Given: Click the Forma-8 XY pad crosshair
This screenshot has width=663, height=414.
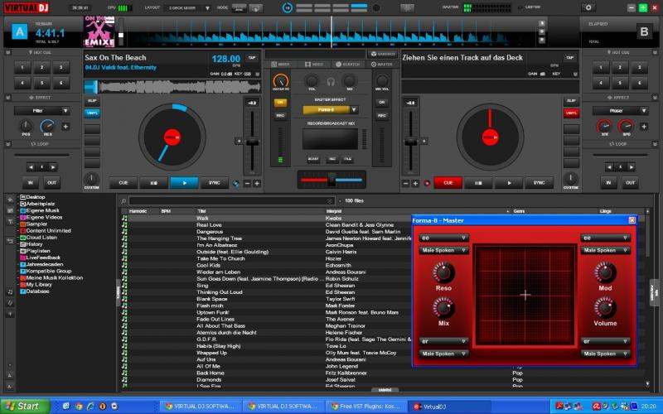Looking at the screenshot, I should [x=525, y=295].
